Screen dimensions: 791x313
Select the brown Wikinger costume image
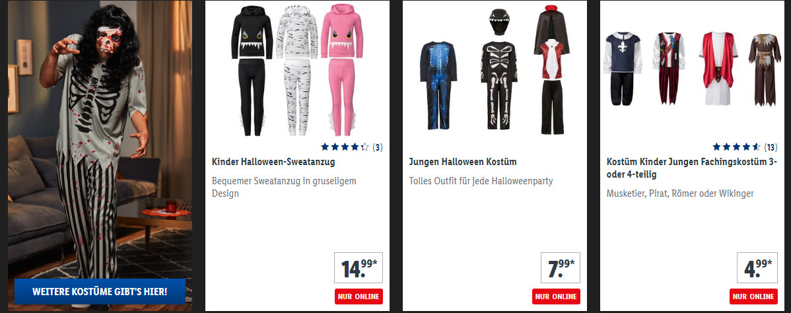(765, 70)
